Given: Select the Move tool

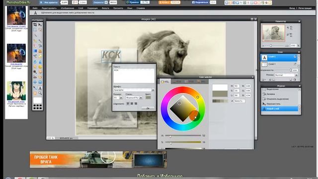Looking at the screenshot, I should click(x=40, y=25).
